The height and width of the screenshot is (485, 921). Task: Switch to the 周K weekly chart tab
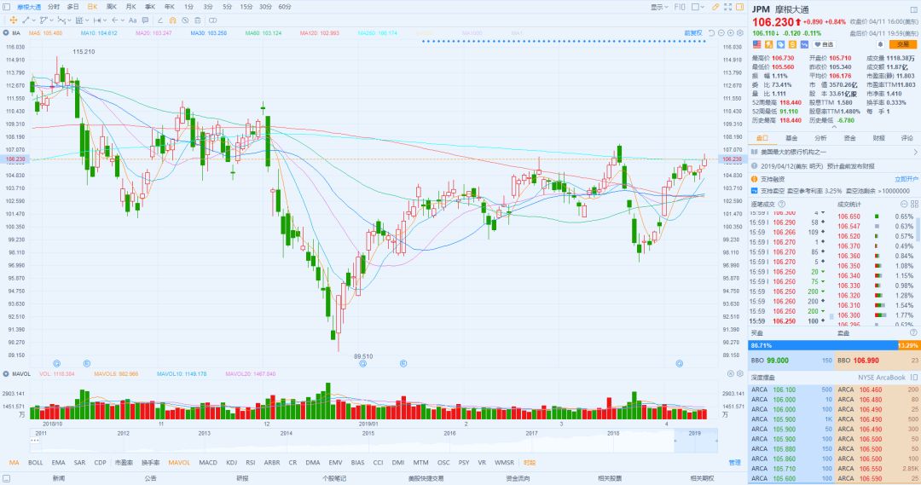tap(112, 6)
